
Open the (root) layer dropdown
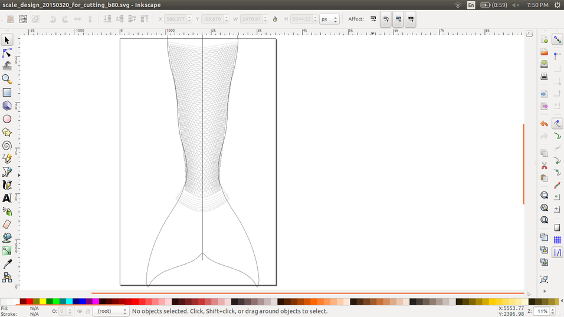(x=112, y=311)
